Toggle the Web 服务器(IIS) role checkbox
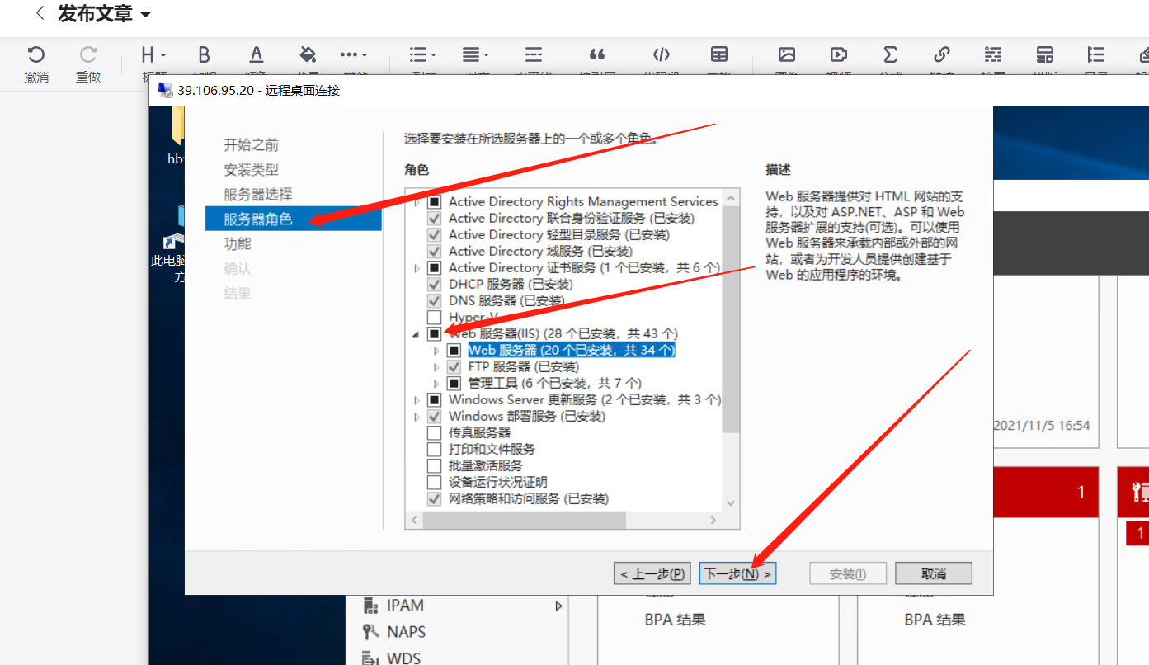 click(434, 333)
